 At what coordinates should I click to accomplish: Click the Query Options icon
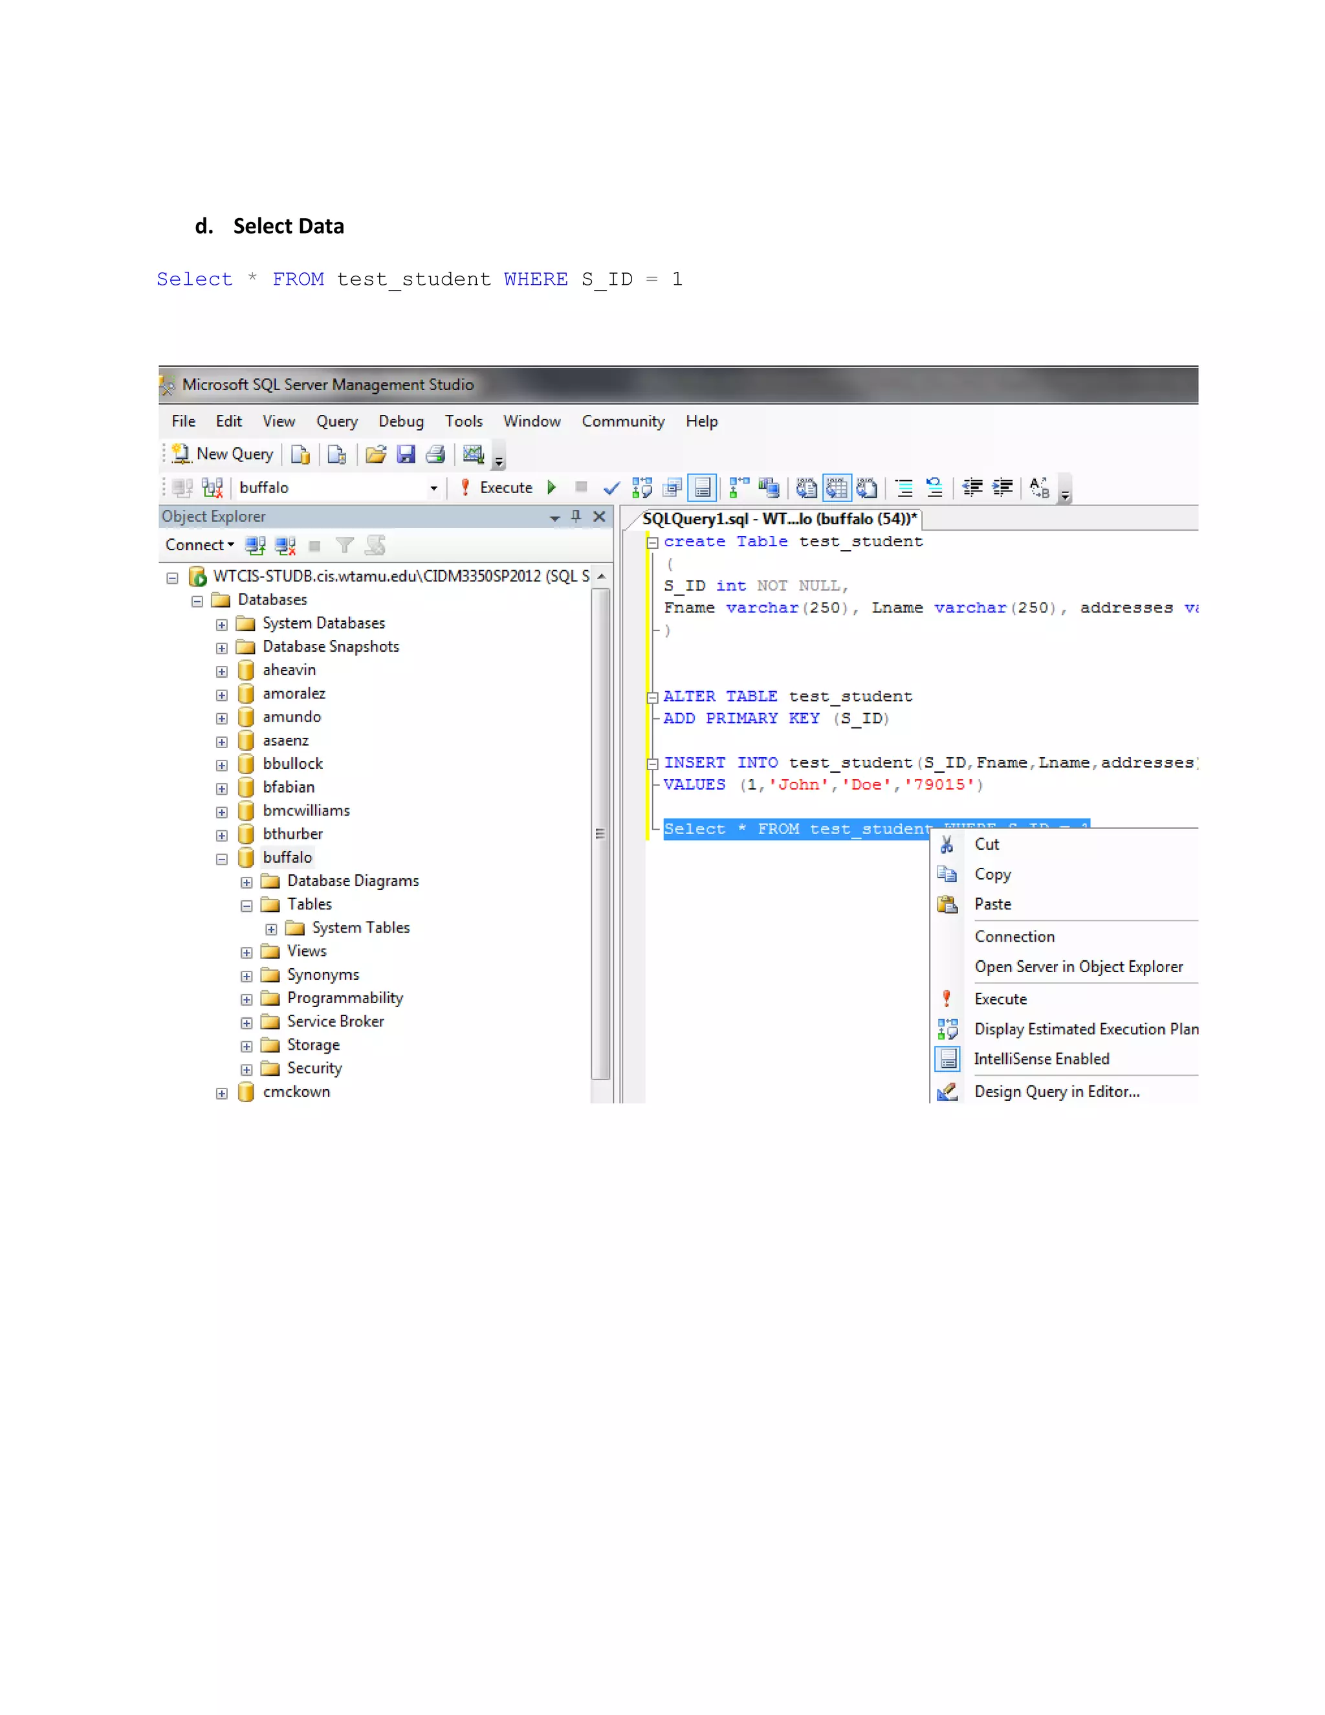click(672, 488)
